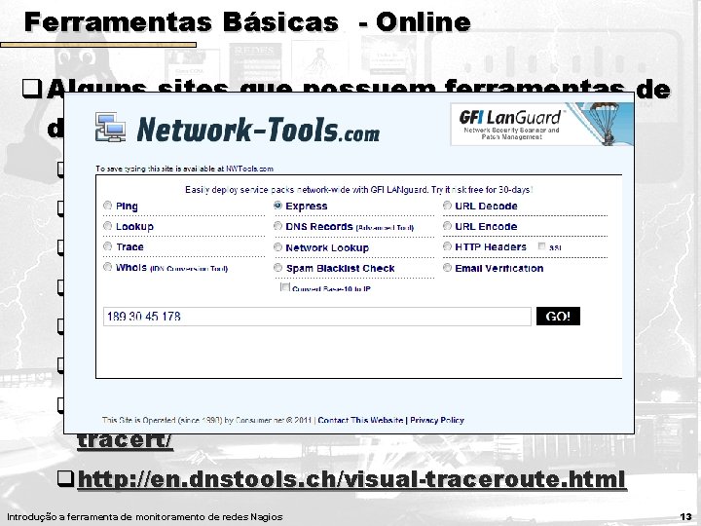Viewport: 701px width, 526px height.
Task: Select the HTTP Headers radio button
Action: [448, 246]
